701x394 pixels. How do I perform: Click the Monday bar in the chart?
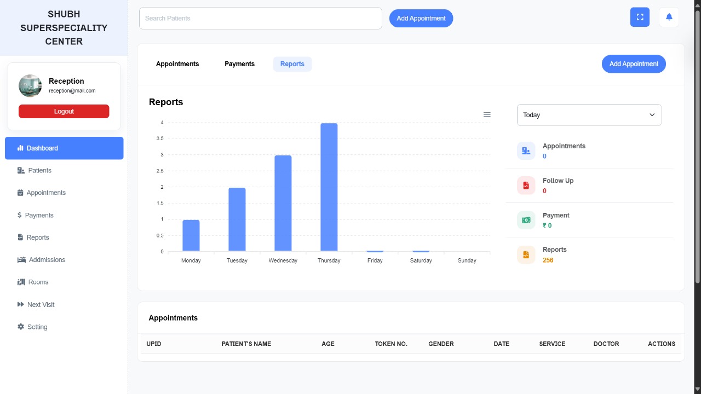191,236
